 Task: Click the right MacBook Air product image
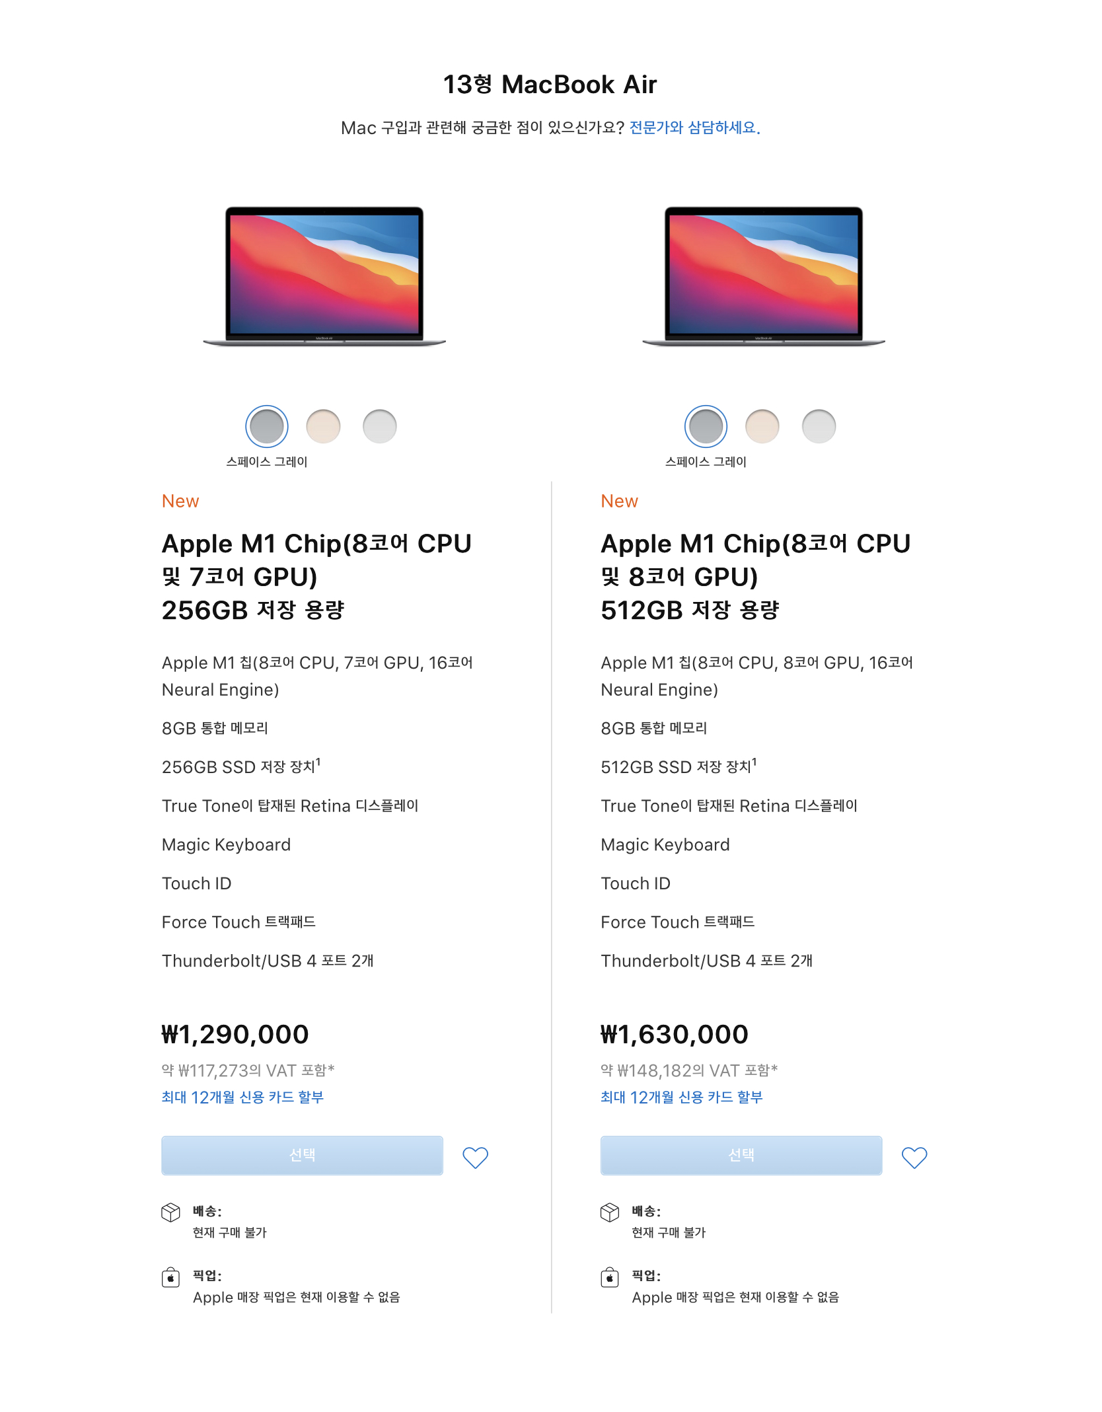(764, 276)
